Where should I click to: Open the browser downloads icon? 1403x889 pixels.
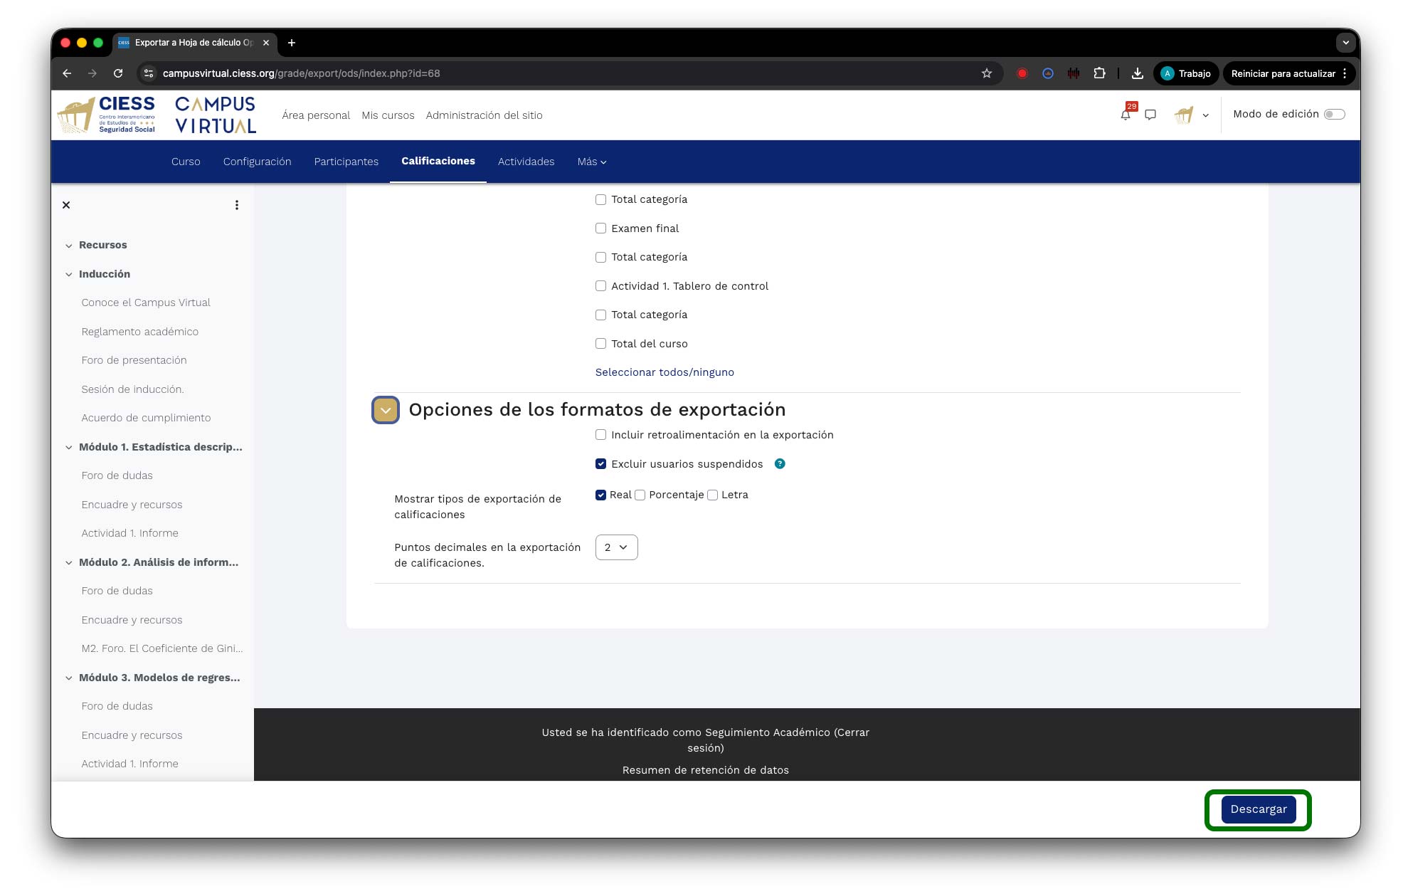click(x=1138, y=73)
